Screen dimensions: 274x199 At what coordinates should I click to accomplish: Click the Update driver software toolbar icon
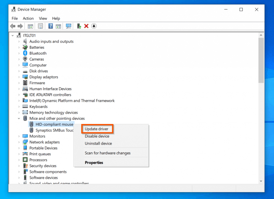(x=79, y=26)
